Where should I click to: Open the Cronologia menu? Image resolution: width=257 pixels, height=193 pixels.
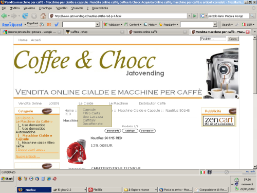coord(45,8)
